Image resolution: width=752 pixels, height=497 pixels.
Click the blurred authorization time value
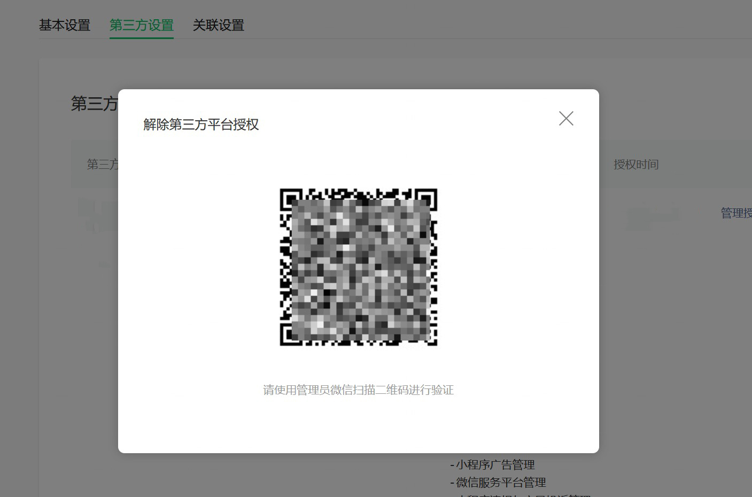653,216
